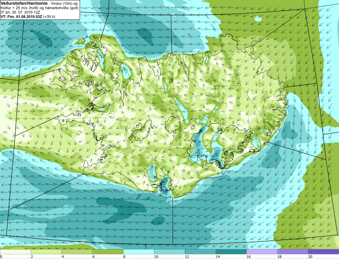Click the scale label "12"

(x=187, y=257)
